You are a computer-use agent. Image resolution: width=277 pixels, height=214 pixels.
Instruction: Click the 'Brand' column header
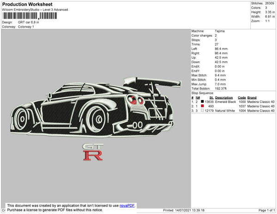point(252,98)
